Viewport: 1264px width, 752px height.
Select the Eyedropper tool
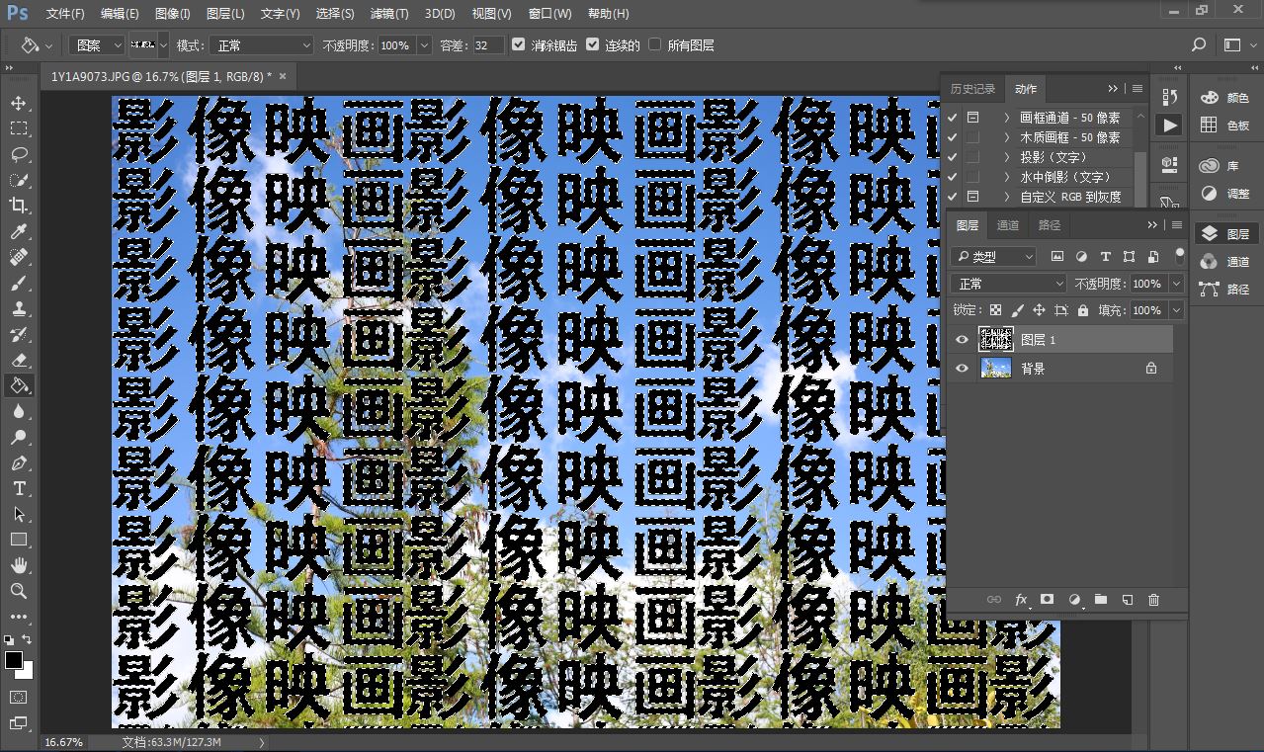[x=19, y=231]
